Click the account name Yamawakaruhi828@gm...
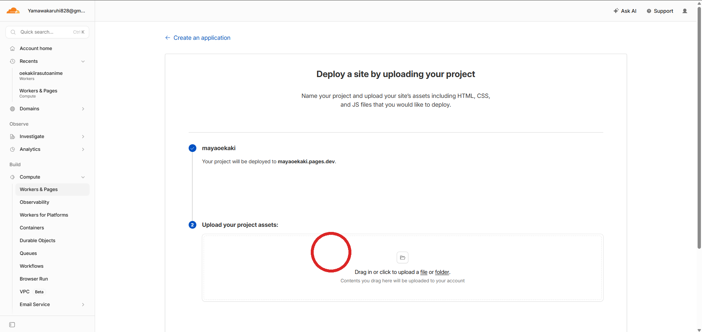Screen dimensions: 702x332 [56, 11]
